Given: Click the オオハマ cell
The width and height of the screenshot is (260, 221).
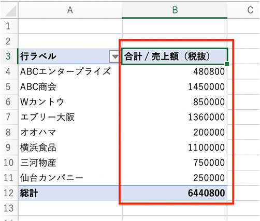Looking at the screenshot, I should (x=70, y=132).
